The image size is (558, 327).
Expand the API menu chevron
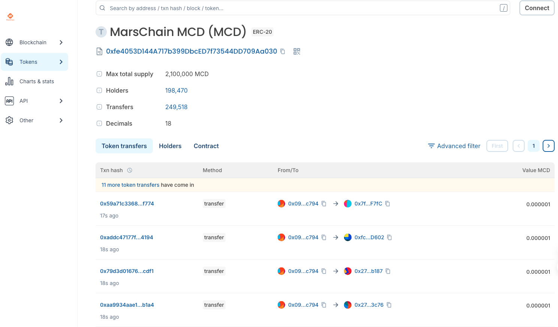pos(61,101)
